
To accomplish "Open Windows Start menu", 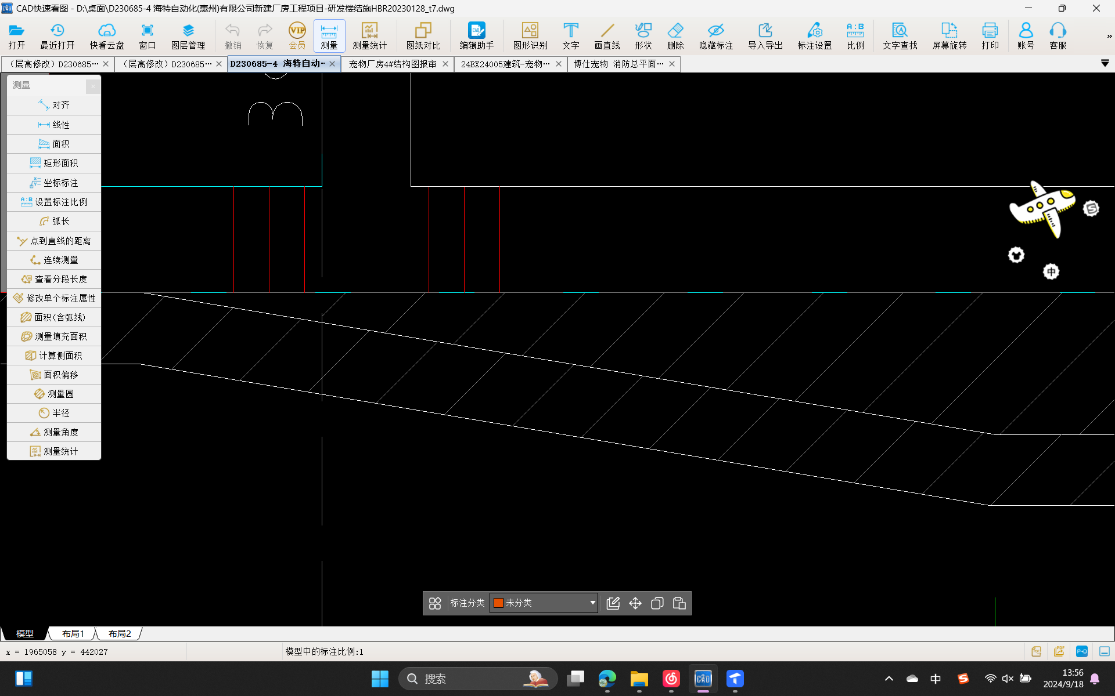I will [380, 679].
